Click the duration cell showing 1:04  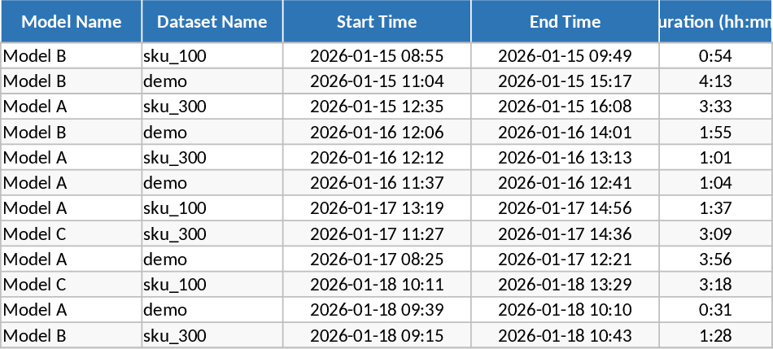coord(715,183)
